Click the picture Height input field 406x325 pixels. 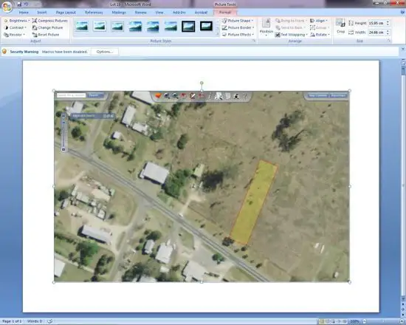376,23
